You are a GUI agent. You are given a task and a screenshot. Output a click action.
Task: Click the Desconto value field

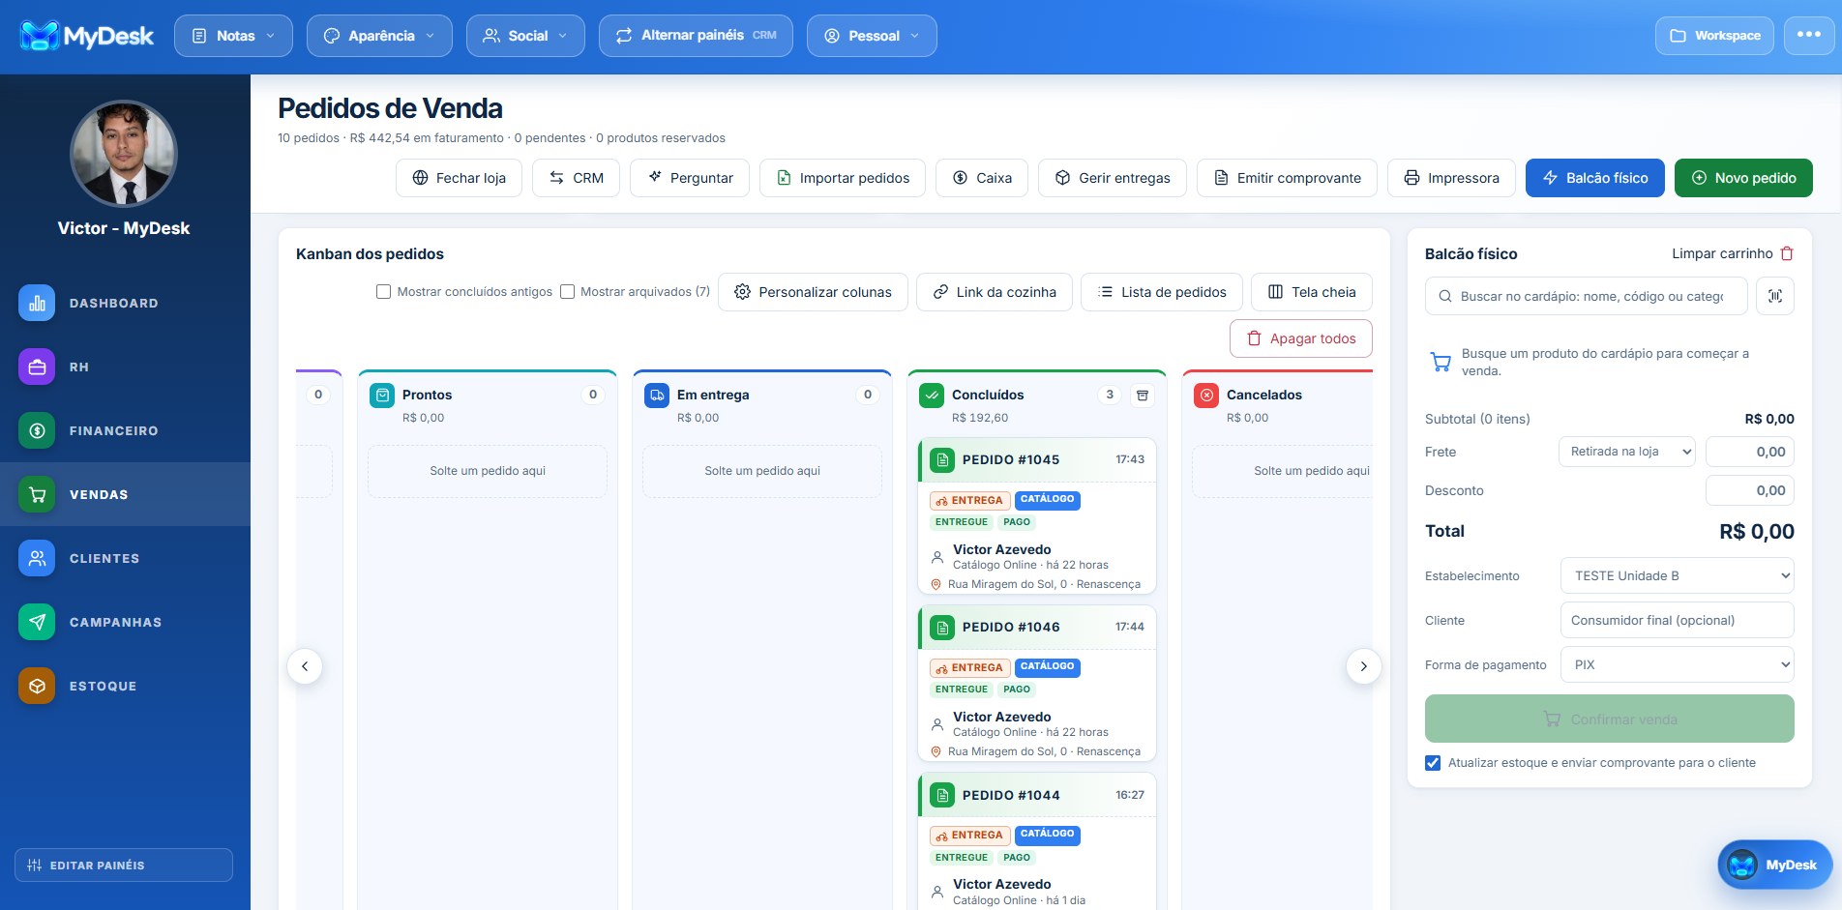point(1750,490)
